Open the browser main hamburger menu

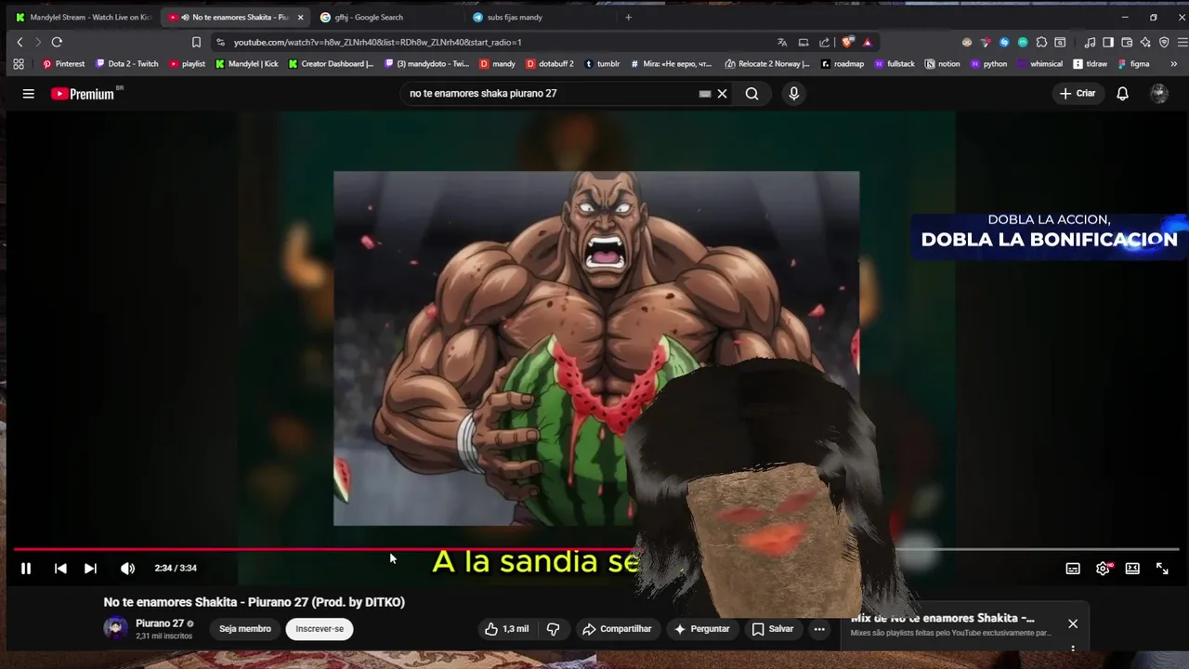pos(1182,42)
